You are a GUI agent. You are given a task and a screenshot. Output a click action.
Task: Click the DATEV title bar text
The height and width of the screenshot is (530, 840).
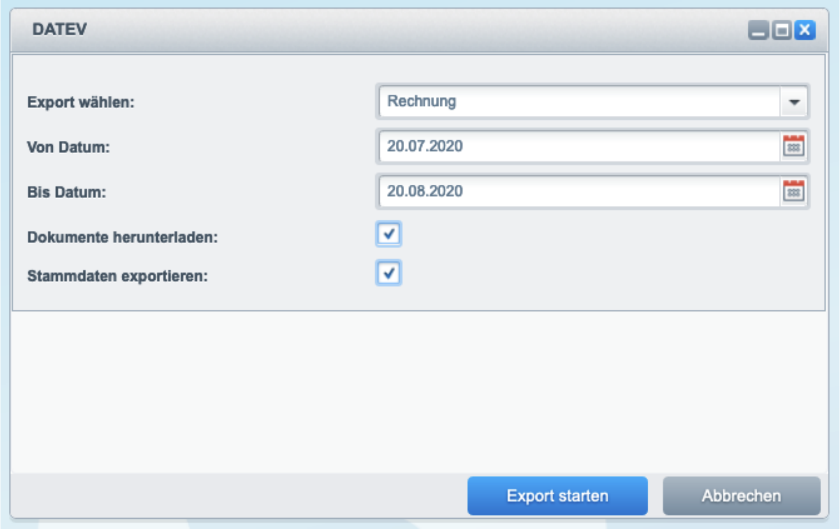pos(60,30)
